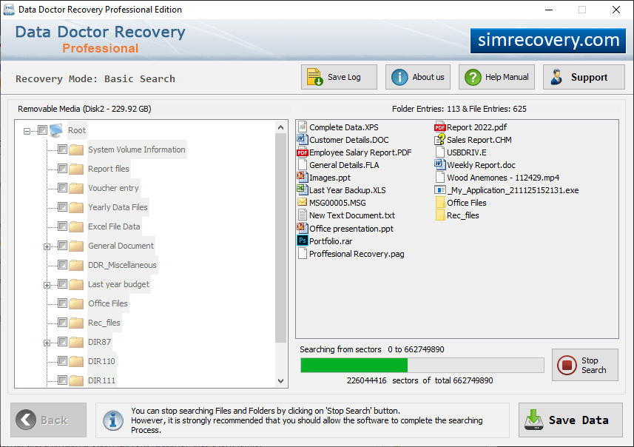Select Report files tree label

108,169
